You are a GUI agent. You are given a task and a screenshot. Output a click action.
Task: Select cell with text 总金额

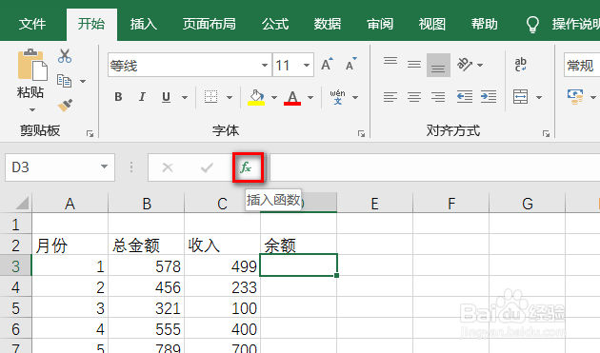pyautogui.click(x=146, y=245)
